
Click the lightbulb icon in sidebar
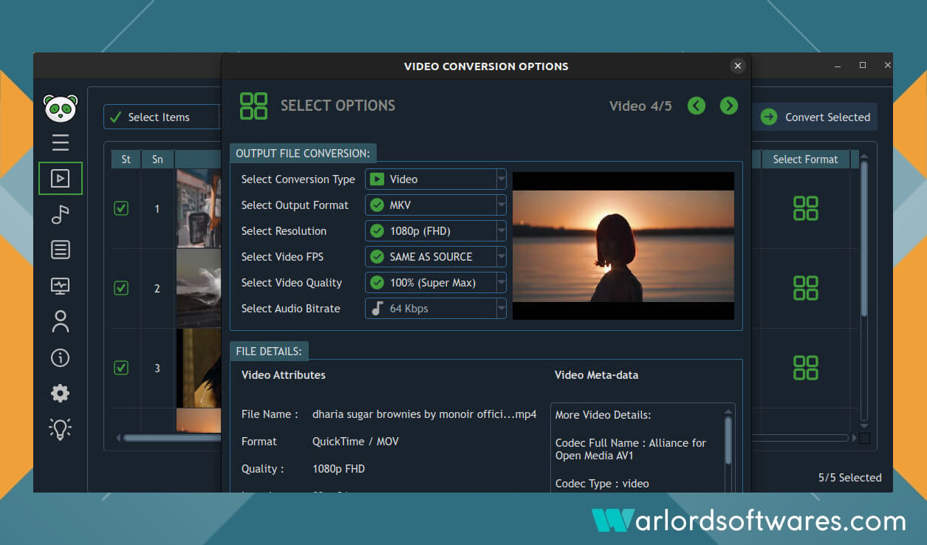pos(60,428)
